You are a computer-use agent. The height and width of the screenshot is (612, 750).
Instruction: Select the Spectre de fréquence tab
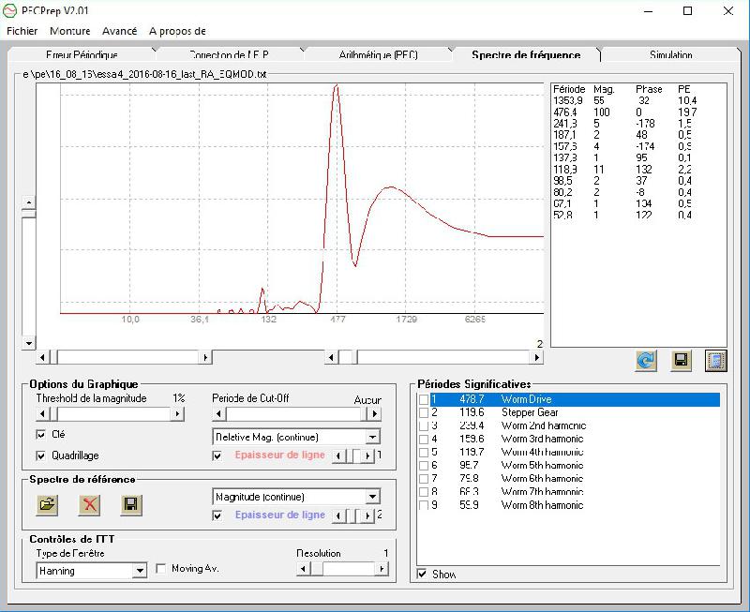click(x=526, y=54)
